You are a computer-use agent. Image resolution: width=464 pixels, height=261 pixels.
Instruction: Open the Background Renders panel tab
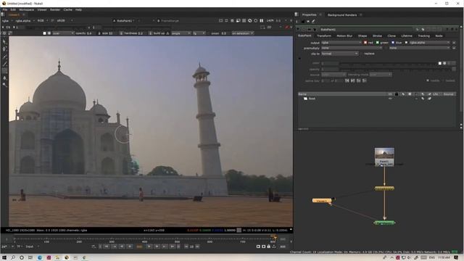(x=342, y=14)
